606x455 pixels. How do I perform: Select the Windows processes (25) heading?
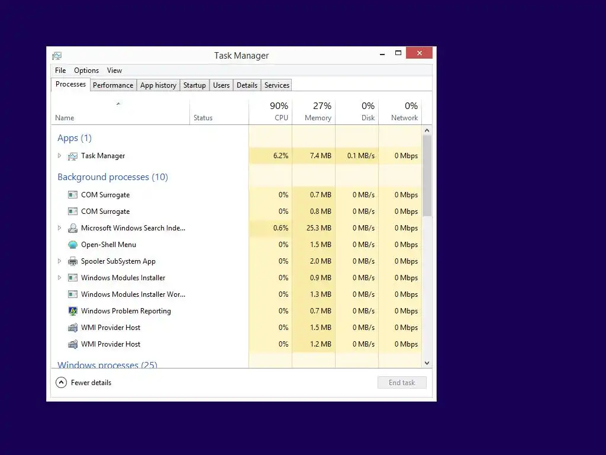click(108, 364)
